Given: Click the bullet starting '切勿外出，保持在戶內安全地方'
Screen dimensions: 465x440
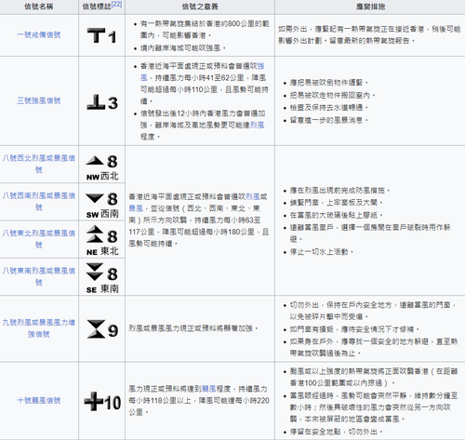Looking at the screenshot, I should 373,311.
